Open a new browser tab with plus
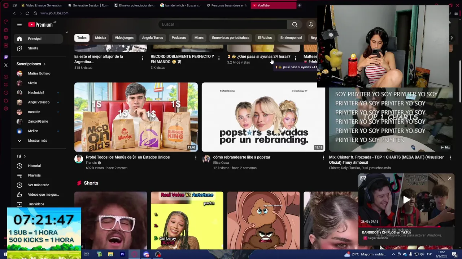The image size is (462, 259). [299, 5]
